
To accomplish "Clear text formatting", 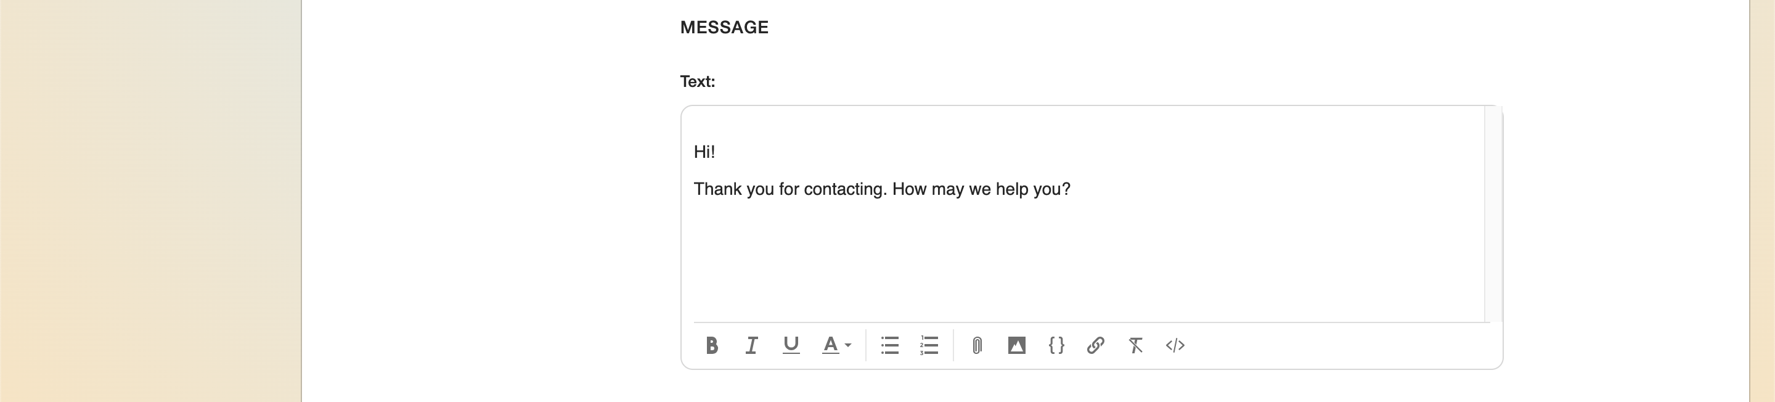I will [x=1135, y=345].
